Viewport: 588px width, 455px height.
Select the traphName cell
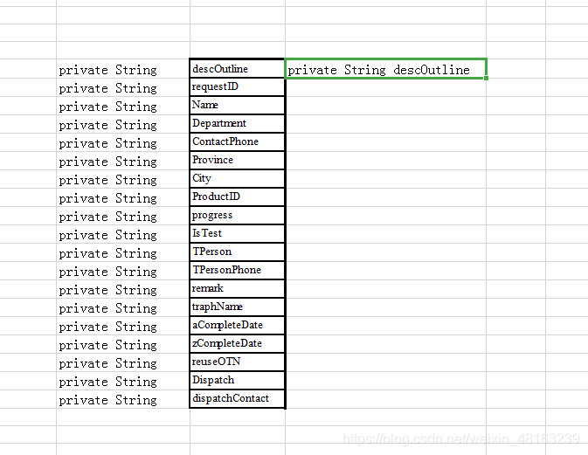237,307
